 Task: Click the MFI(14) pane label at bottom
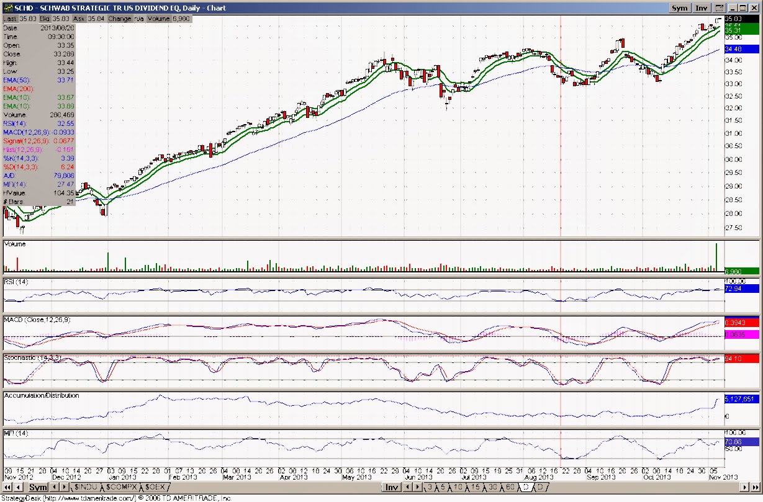coord(16,433)
